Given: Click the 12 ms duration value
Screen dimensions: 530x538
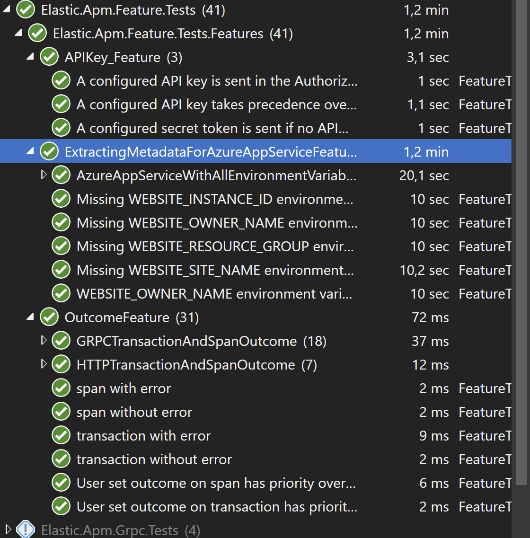Looking at the screenshot, I should (430, 365).
